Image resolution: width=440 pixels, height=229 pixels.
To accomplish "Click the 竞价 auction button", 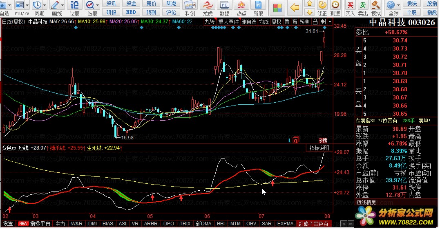I will click(151, 3).
